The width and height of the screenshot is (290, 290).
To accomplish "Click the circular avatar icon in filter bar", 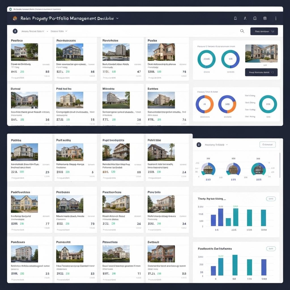I will (x=15, y=31).
